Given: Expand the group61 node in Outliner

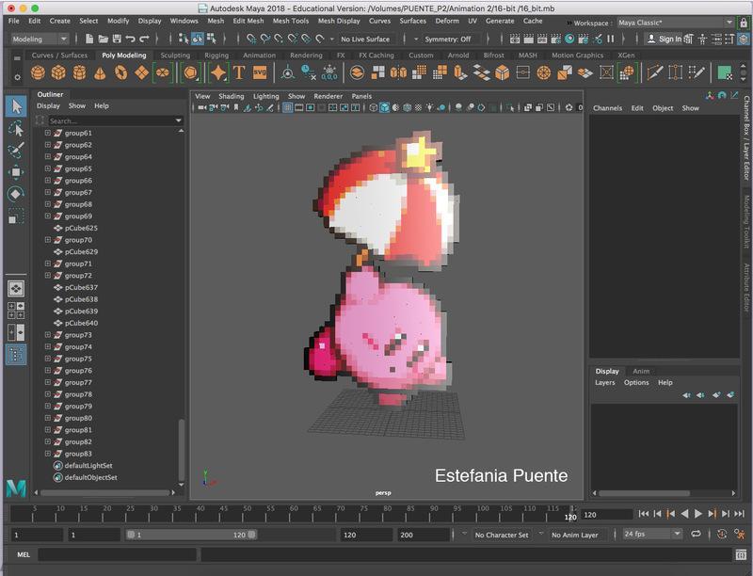Looking at the screenshot, I should (47, 133).
